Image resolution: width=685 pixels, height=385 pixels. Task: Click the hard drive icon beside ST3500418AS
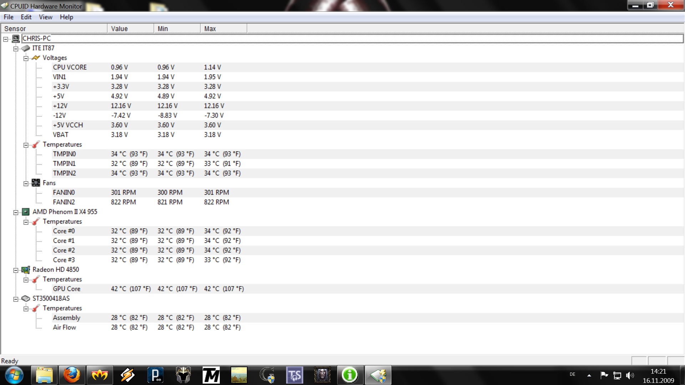point(26,298)
